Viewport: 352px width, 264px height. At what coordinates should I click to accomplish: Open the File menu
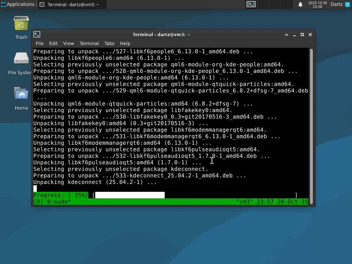point(40,43)
